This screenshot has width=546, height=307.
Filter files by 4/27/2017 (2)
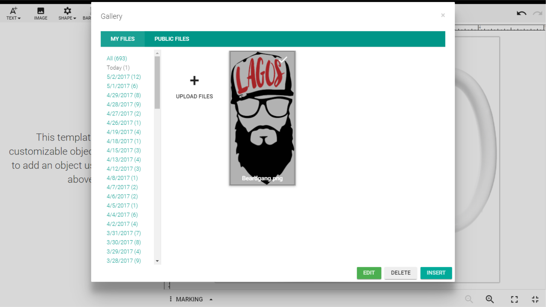(x=124, y=113)
